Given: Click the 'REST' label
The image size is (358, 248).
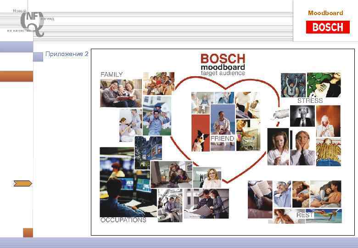Looking at the screenshot, I should pos(305,215).
